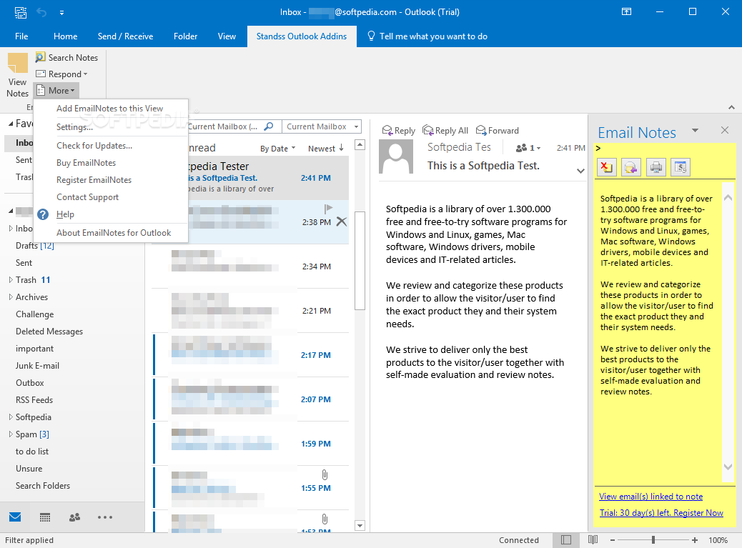This screenshot has height=548, width=742.
Task: Click the linked email note icon
Action: [631, 167]
